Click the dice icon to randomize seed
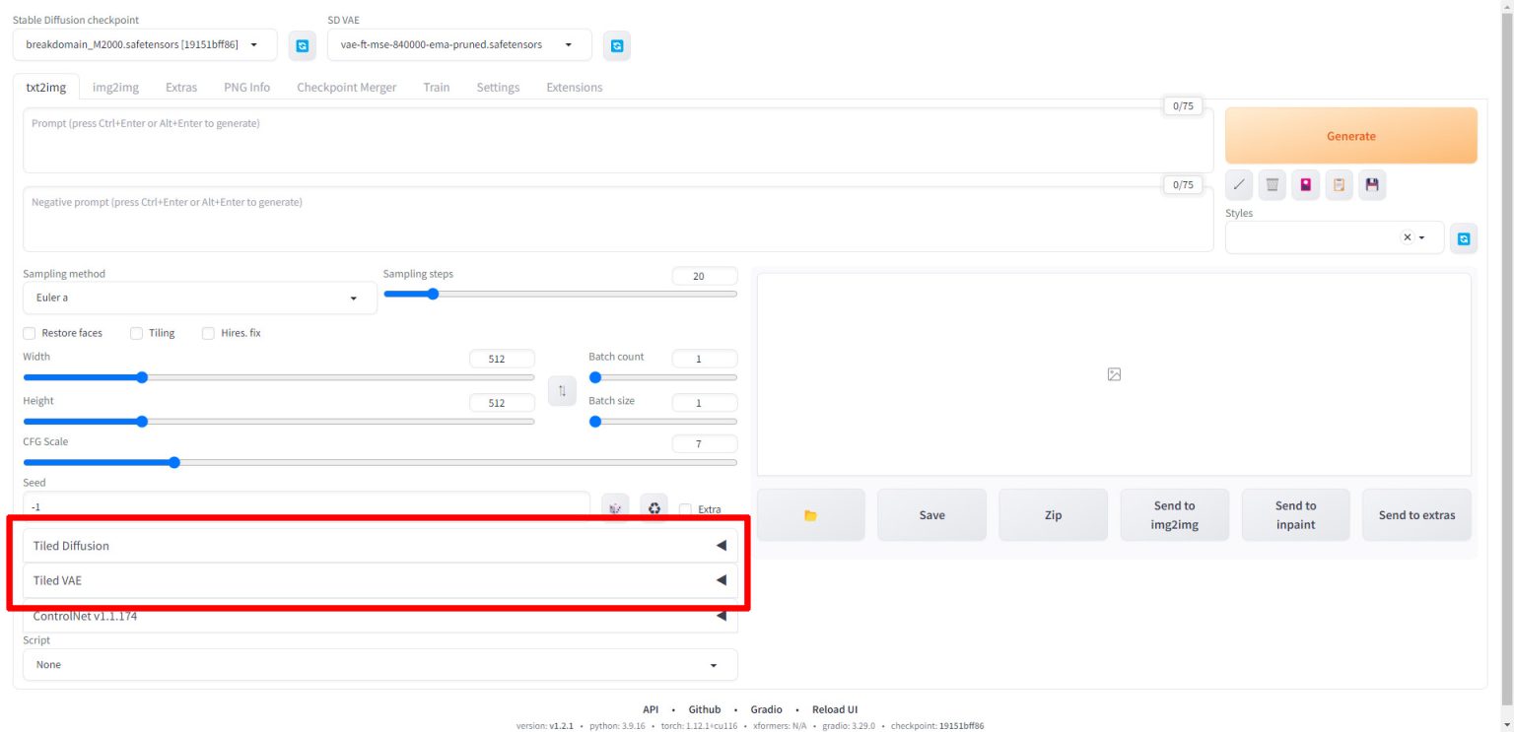The height and width of the screenshot is (732, 1514). point(616,508)
